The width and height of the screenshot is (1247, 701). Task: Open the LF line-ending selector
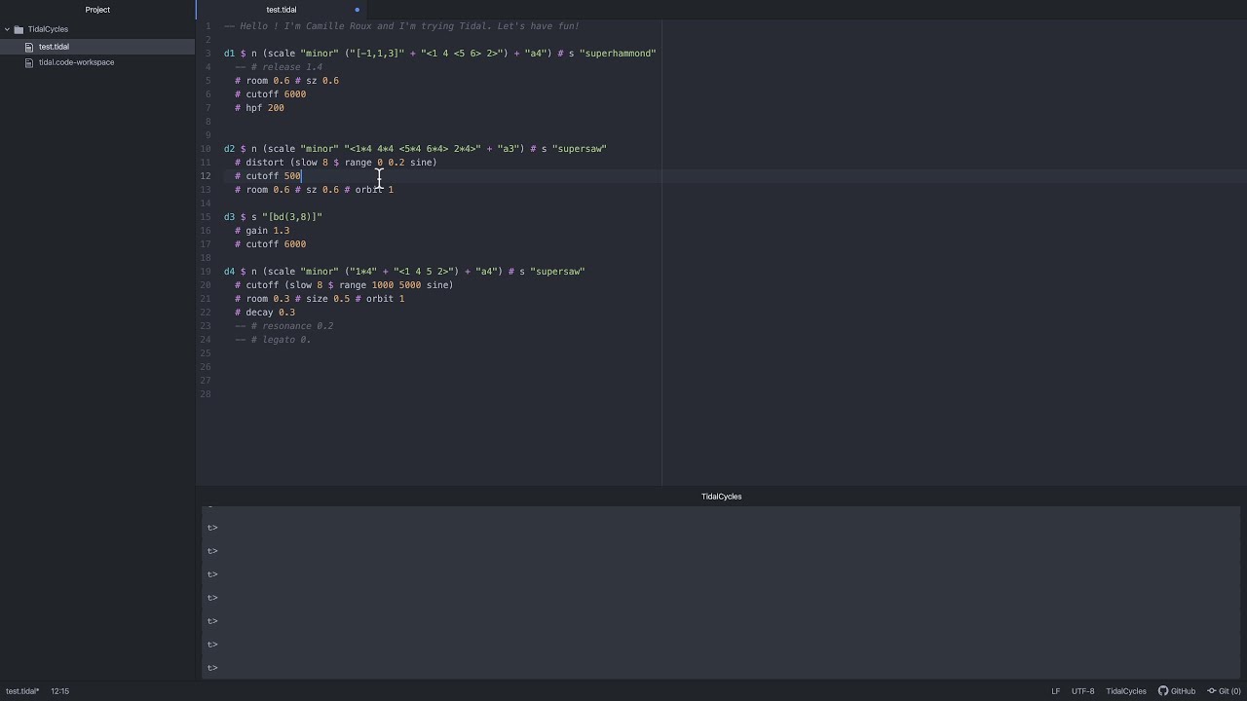click(x=1055, y=691)
